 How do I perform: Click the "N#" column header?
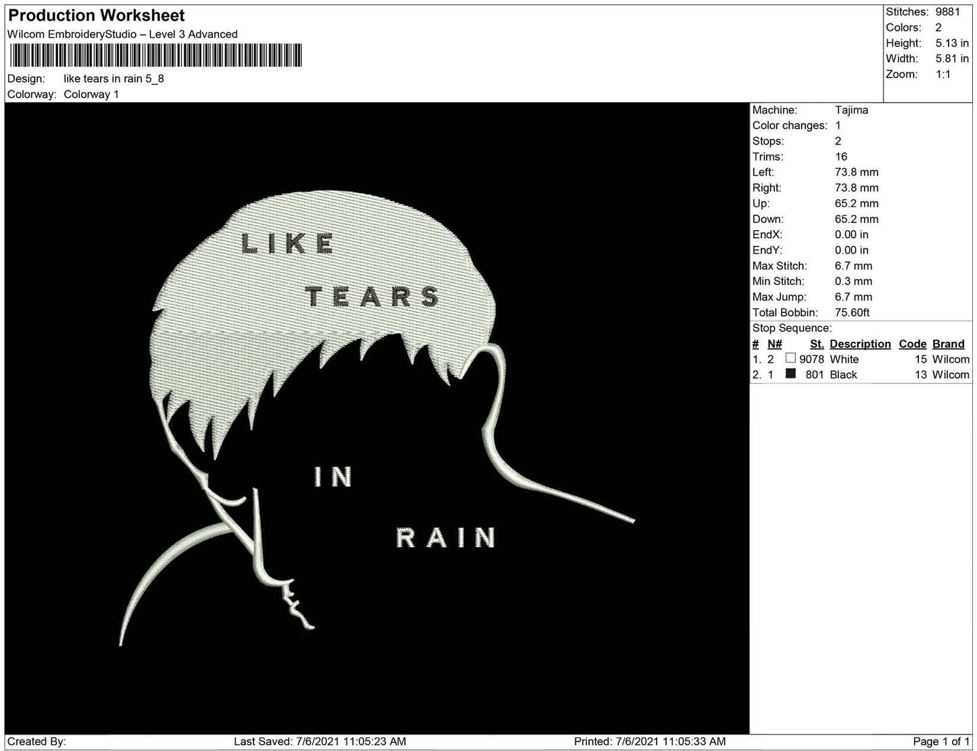[775, 344]
